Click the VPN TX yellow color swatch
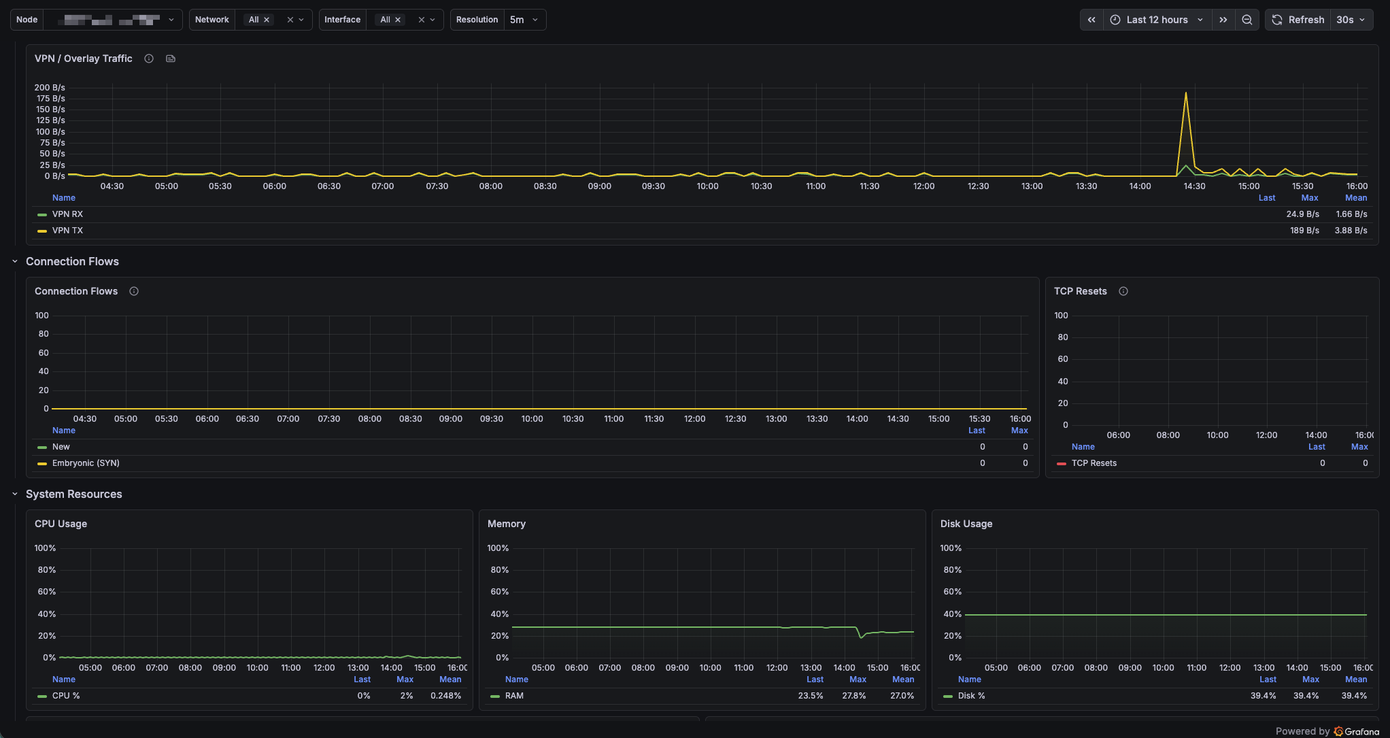The height and width of the screenshot is (738, 1390). click(42, 231)
